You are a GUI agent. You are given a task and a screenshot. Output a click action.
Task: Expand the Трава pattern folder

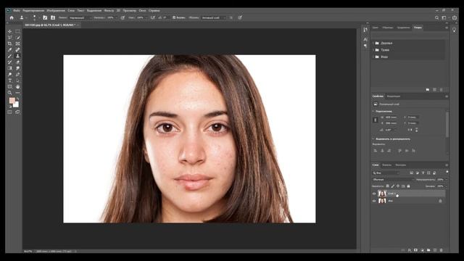point(373,50)
